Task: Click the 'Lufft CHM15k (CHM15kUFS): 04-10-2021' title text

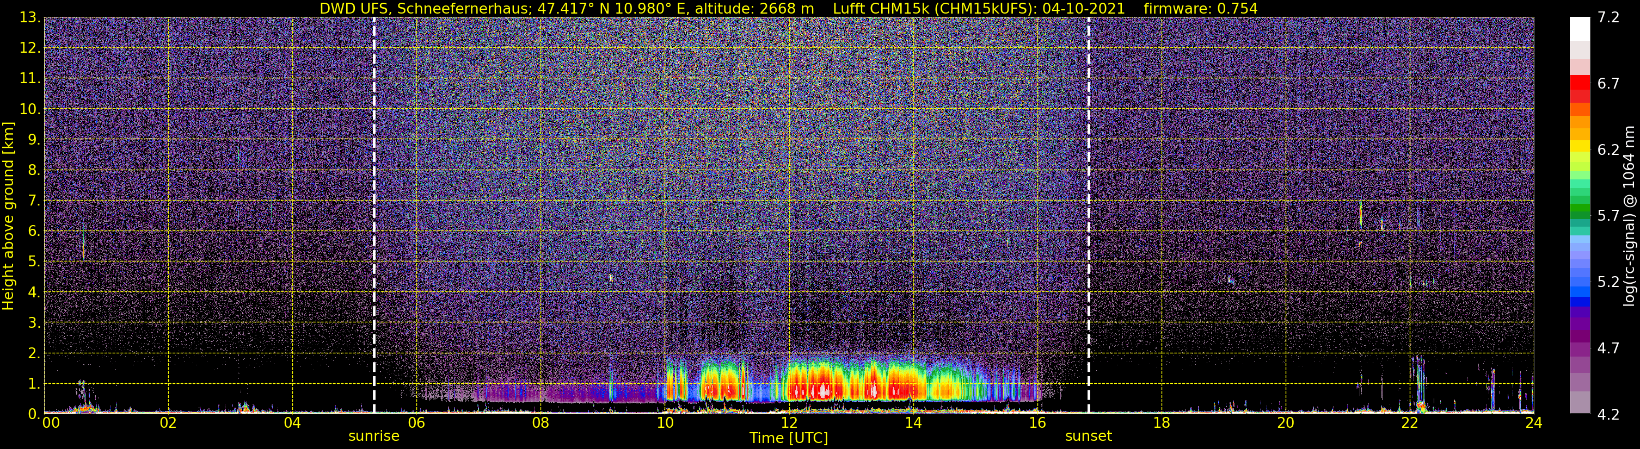Action: pos(979,8)
